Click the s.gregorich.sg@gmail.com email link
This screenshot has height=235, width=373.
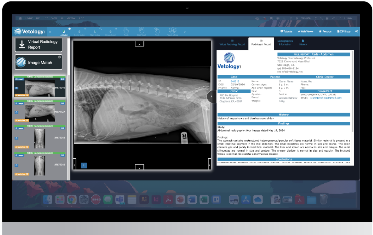326,98
